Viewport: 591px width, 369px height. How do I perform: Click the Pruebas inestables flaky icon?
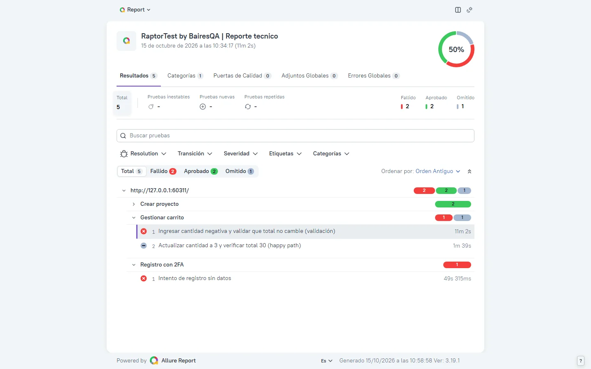tap(151, 107)
